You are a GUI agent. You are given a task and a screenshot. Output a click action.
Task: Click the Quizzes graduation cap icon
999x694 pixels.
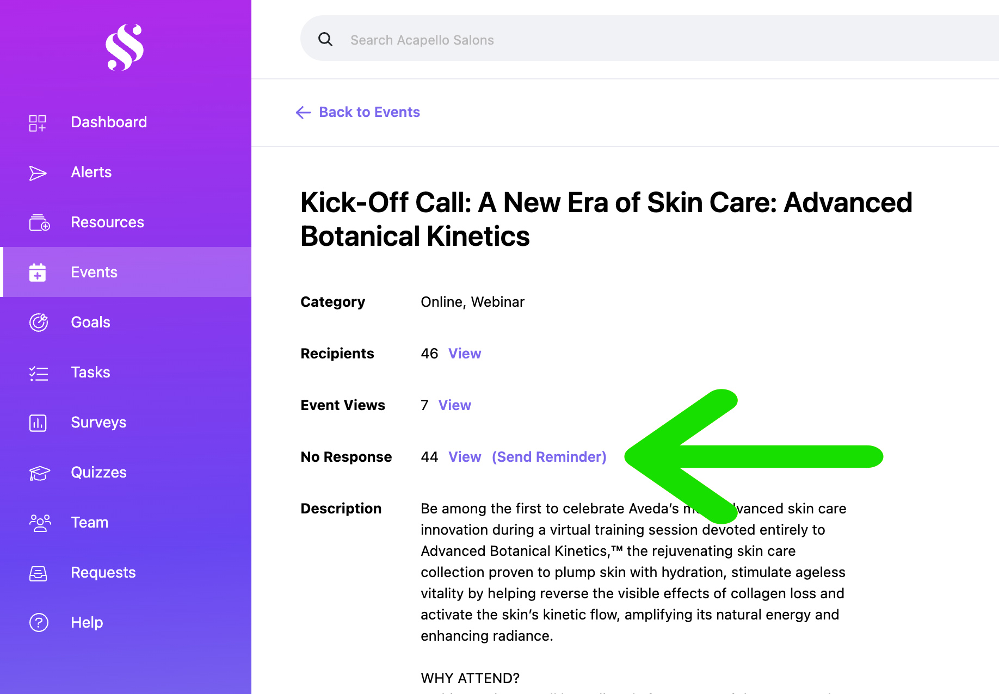coord(39,473)
